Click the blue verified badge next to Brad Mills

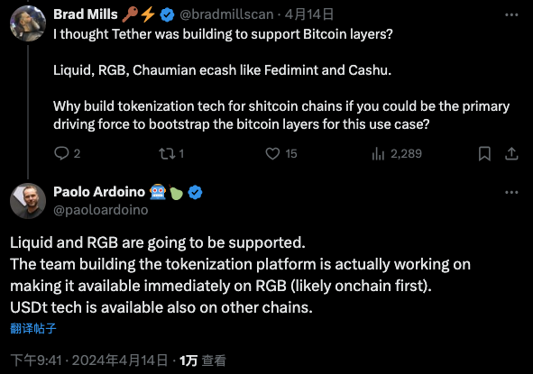pos(167,14)
